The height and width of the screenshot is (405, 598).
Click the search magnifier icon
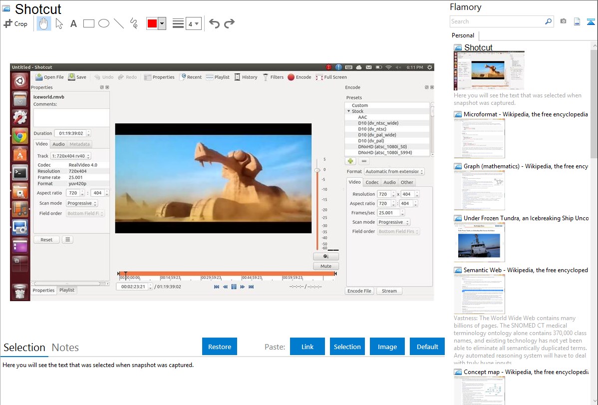coord(548,21)
